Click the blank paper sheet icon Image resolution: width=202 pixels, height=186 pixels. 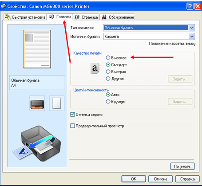tap(57, 103)
